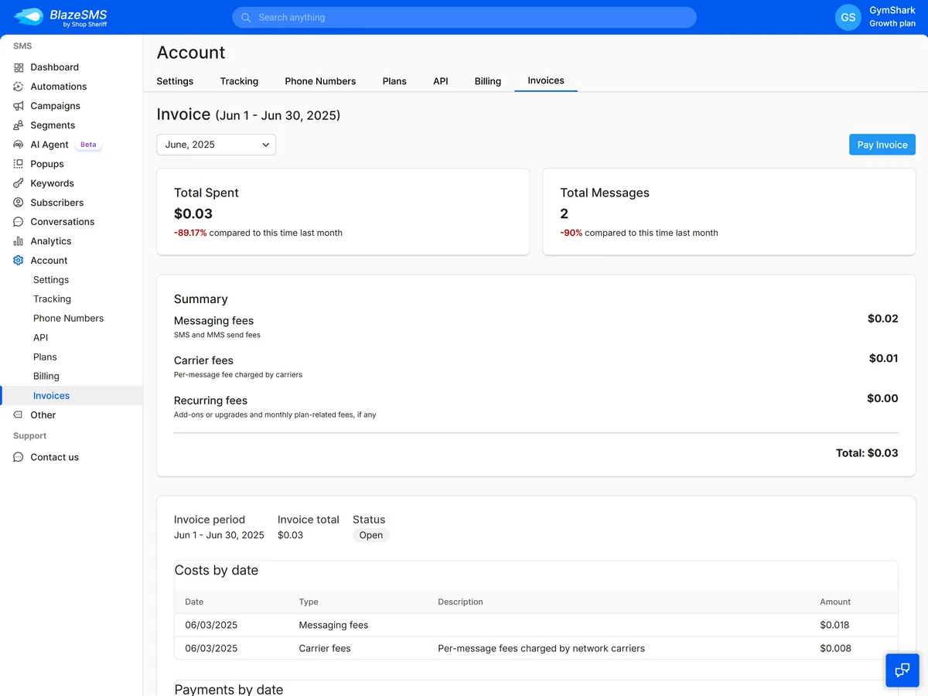Screen dimensions: 928x696
Task: Open Automations via its sidebar icon
Action: tap(17, 87)
